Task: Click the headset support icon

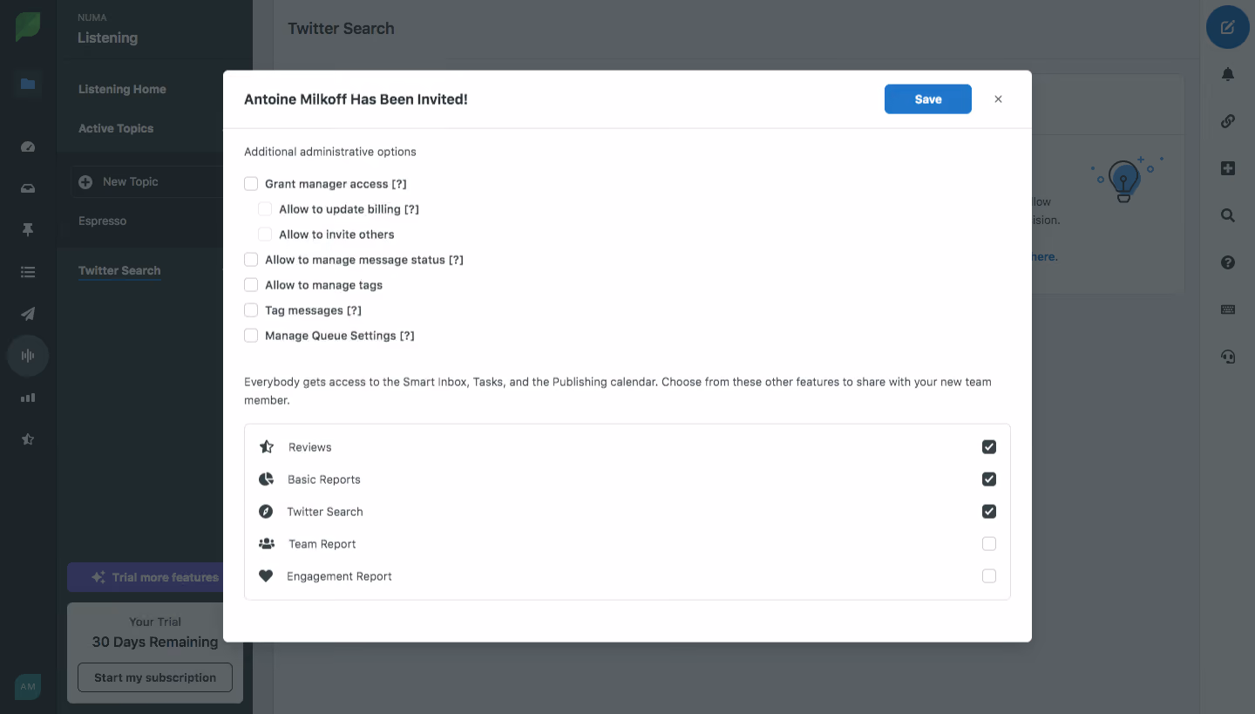Action: (1228, 357)
